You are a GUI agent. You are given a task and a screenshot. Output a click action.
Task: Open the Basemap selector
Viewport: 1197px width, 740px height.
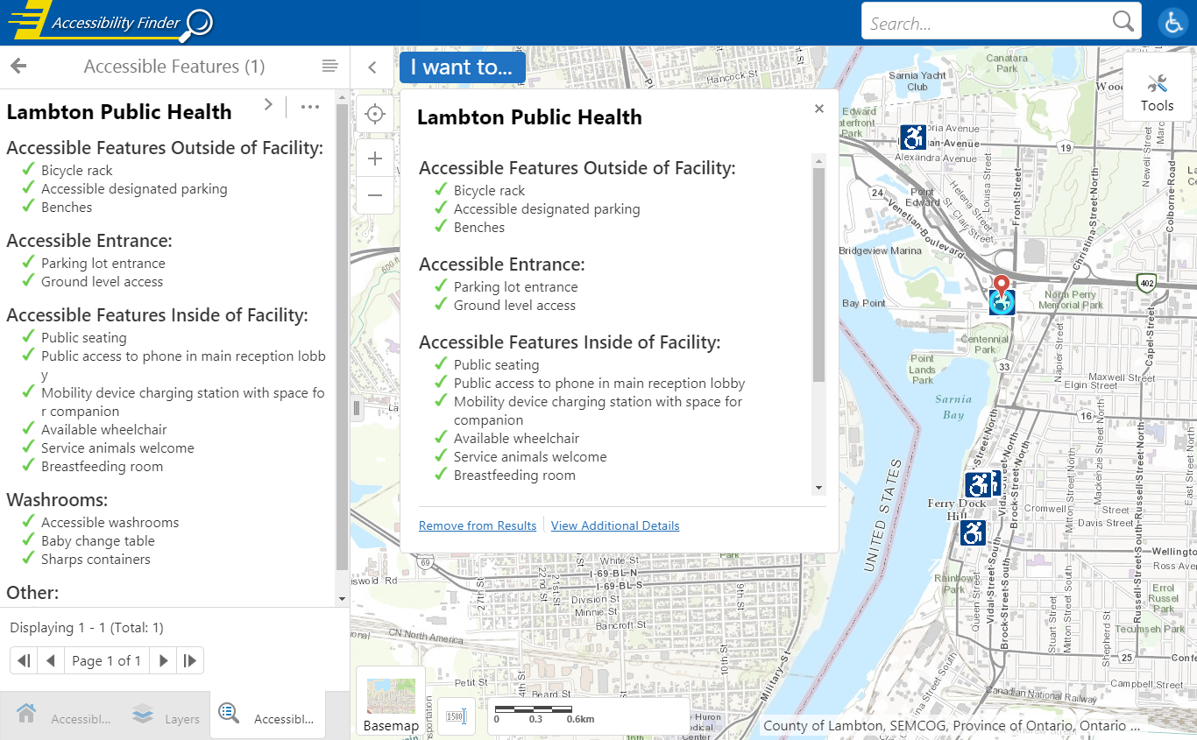click(x=391, y=701)
